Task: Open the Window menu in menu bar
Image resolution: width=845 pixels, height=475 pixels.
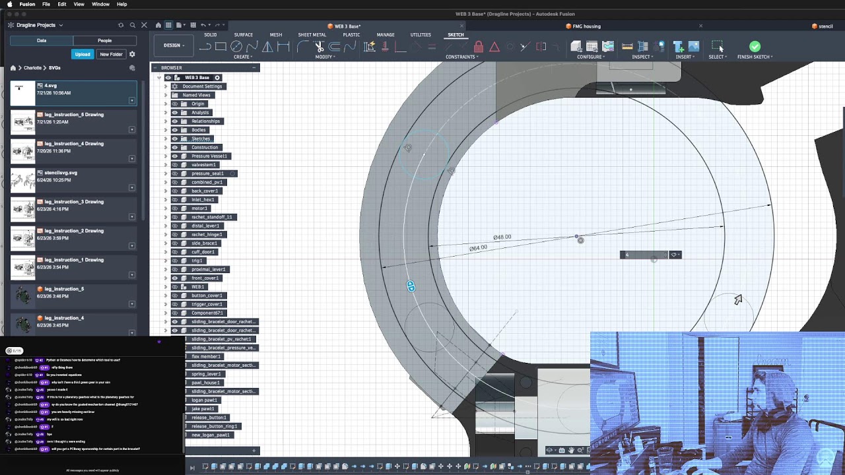Action: coord(100,4)
